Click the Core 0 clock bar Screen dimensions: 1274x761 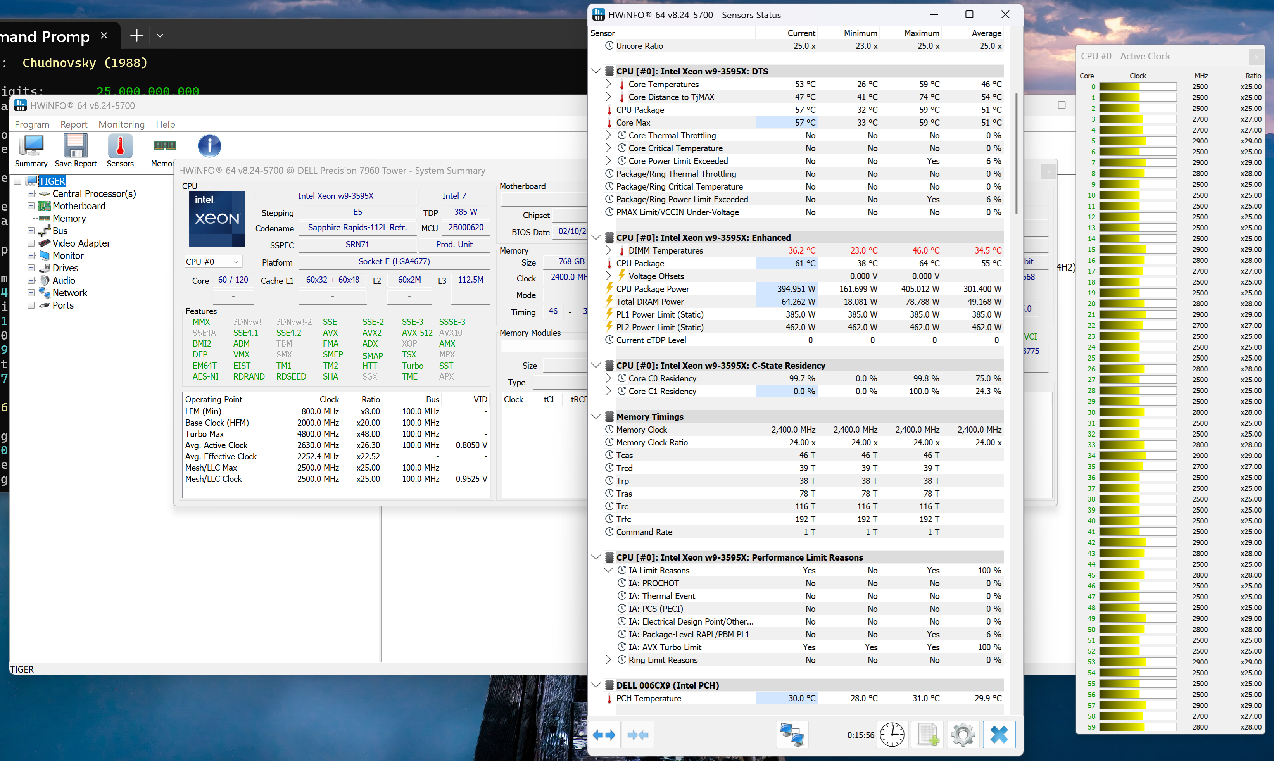pos(1137,87)
